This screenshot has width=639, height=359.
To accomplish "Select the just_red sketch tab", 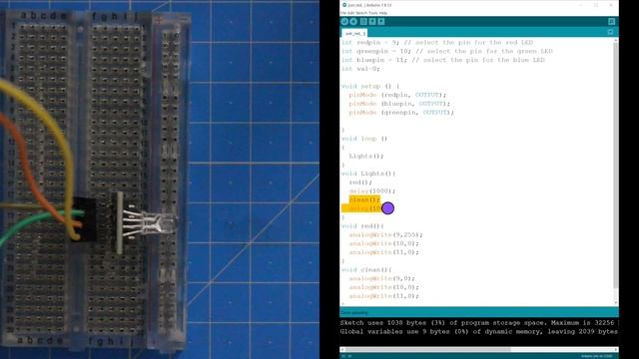I will pos(354,33).
